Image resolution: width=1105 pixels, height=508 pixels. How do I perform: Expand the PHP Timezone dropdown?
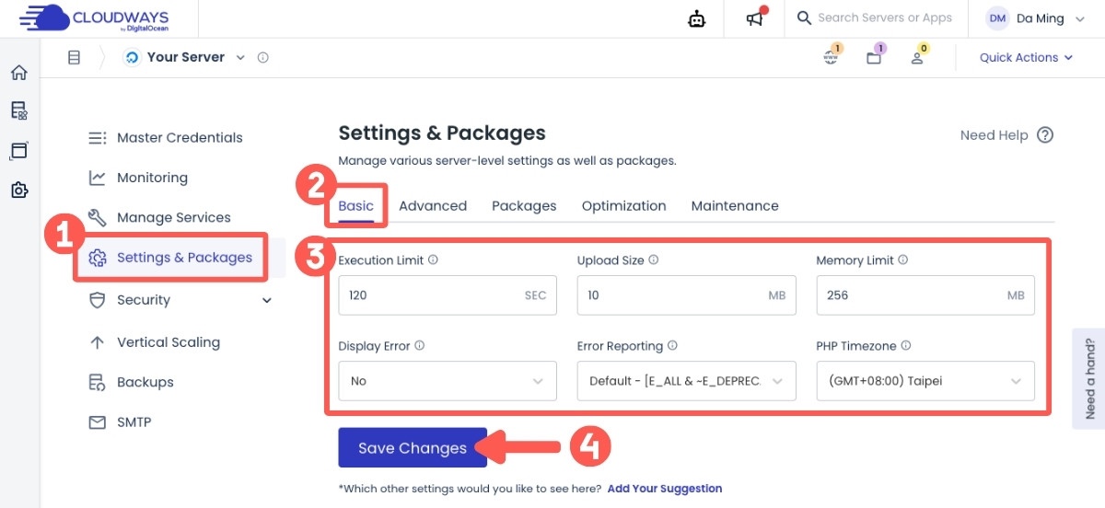coord(925,381)
